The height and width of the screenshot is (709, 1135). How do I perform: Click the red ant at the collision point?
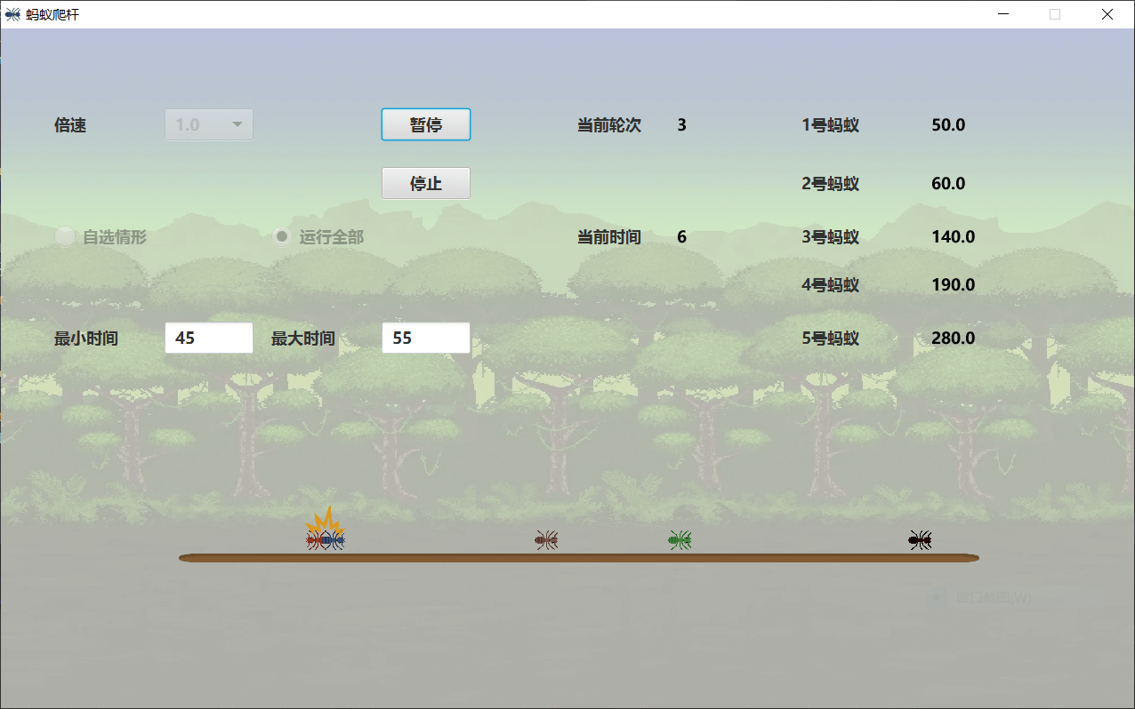click(314, 539)
